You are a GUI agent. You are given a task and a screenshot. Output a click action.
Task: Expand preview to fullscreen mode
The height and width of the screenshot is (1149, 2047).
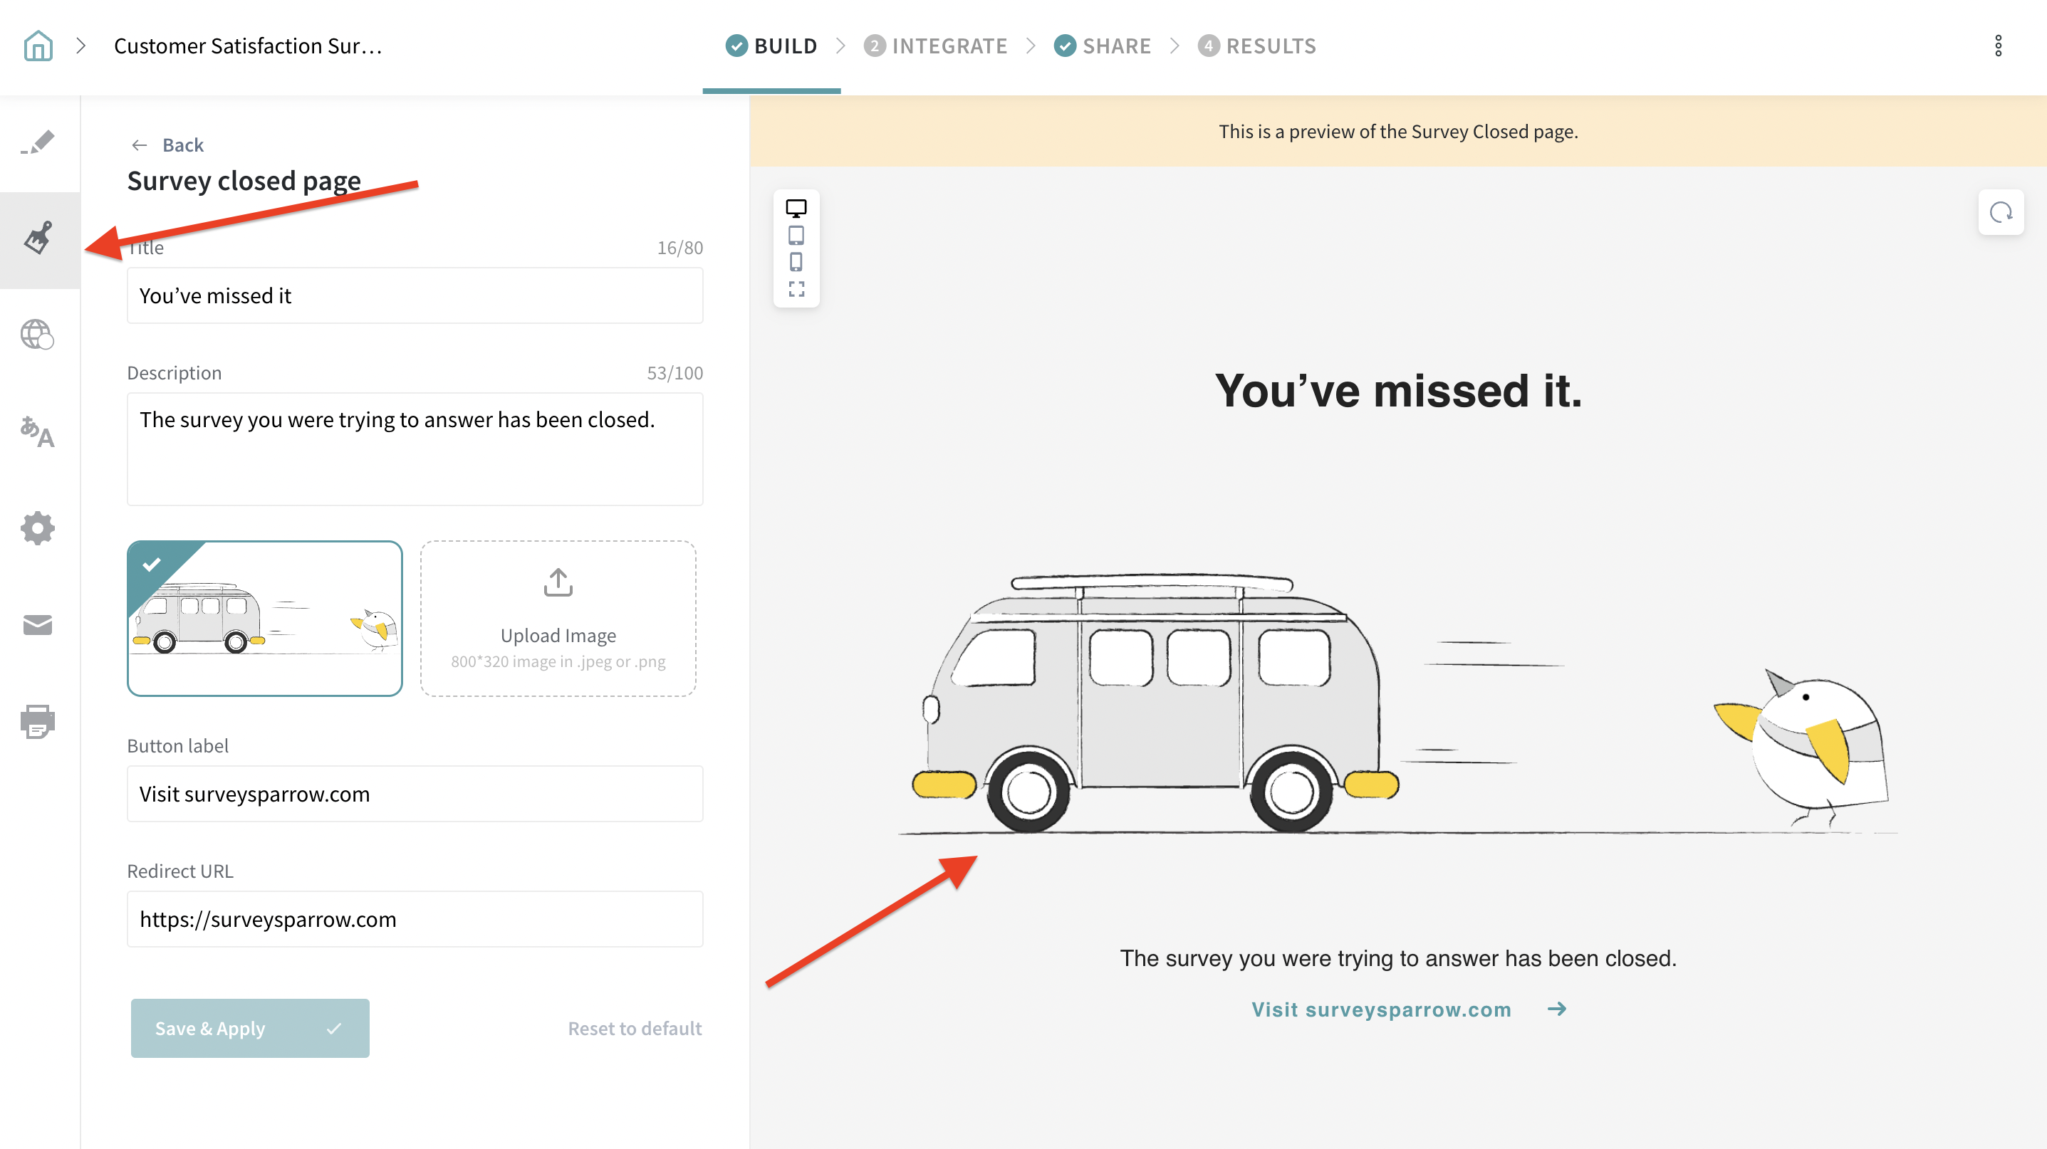796,289
